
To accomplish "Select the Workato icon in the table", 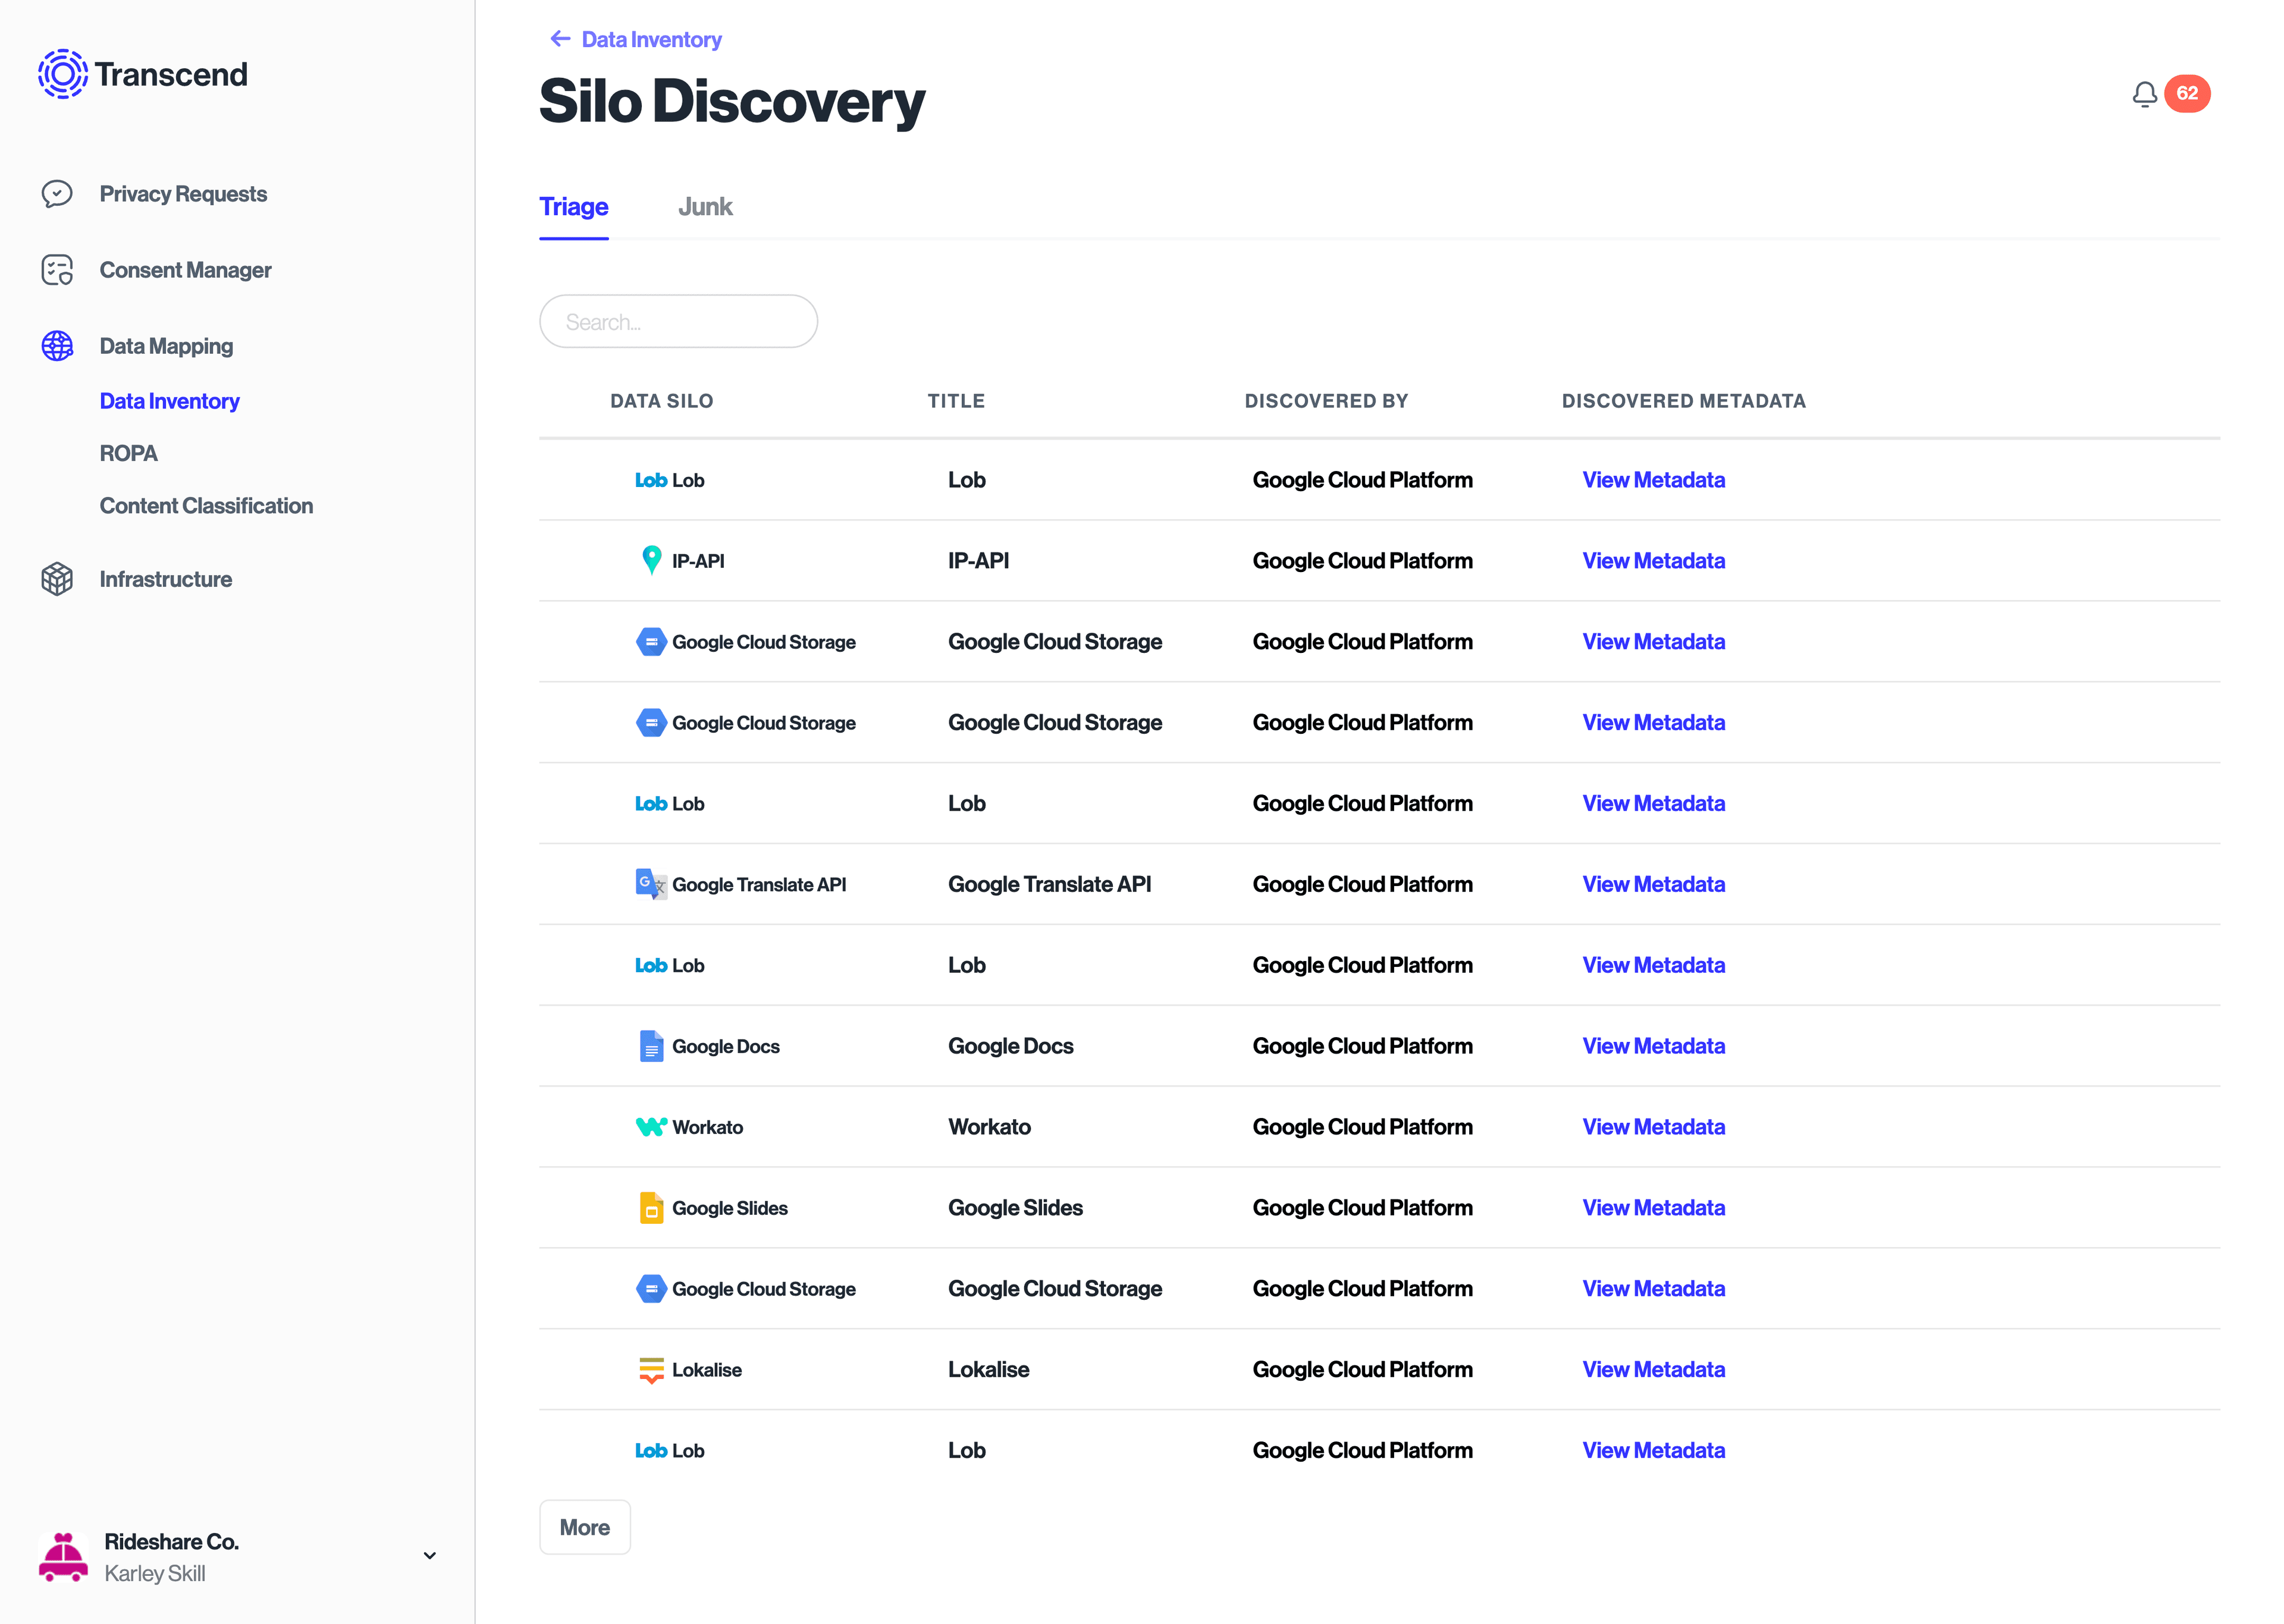I will [x=650, y=1126].
